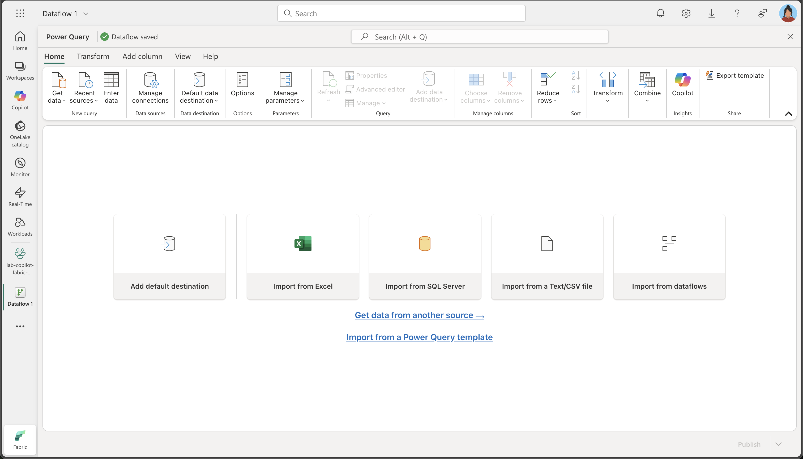Viewport: 803px width, 459px height.
Task: Open Import from a Power Query template link
Action: click(x=419, y=337)
